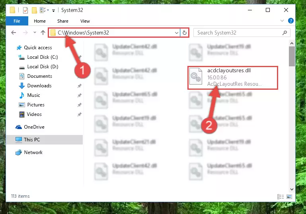This screenshot has height=214, width=306.
Task: Click the scrollbar up arrow
Action: coord(292,43)
